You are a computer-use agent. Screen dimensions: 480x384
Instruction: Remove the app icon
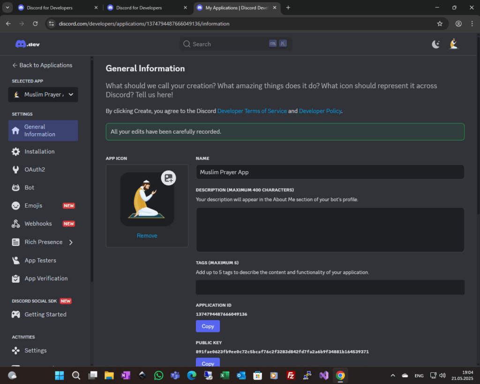pos(147,236)
